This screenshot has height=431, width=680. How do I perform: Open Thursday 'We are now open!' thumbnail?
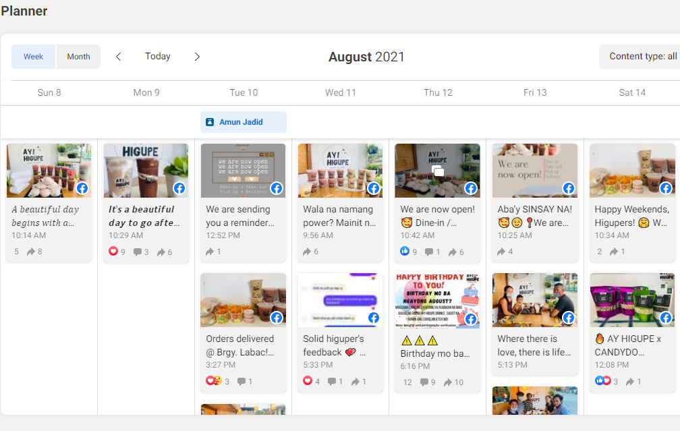[438, 171]
